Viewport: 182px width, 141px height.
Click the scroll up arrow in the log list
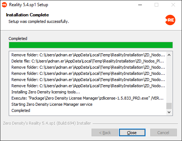point(169,55)
